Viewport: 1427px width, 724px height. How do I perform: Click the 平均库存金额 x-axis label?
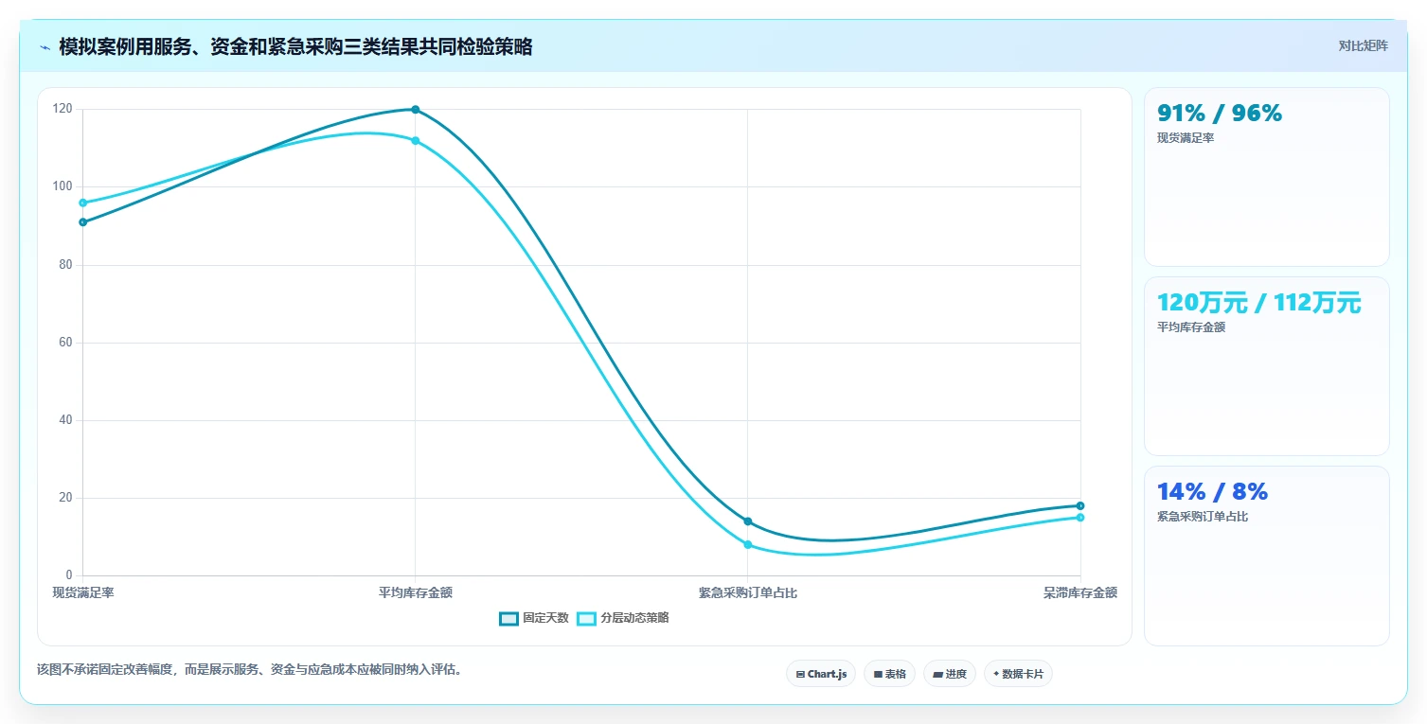coord(416,592)
